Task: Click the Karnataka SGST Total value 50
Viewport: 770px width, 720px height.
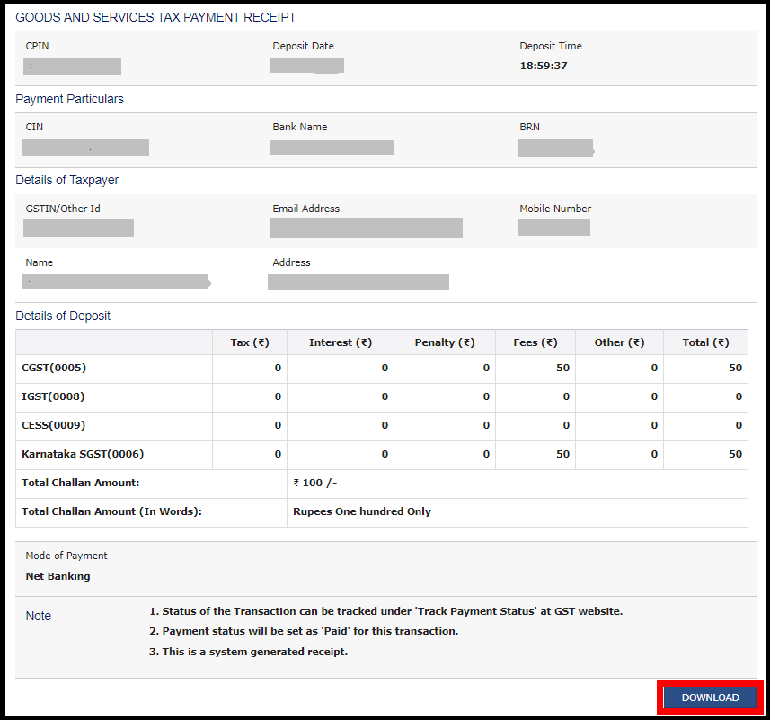Action: (735, 454)
